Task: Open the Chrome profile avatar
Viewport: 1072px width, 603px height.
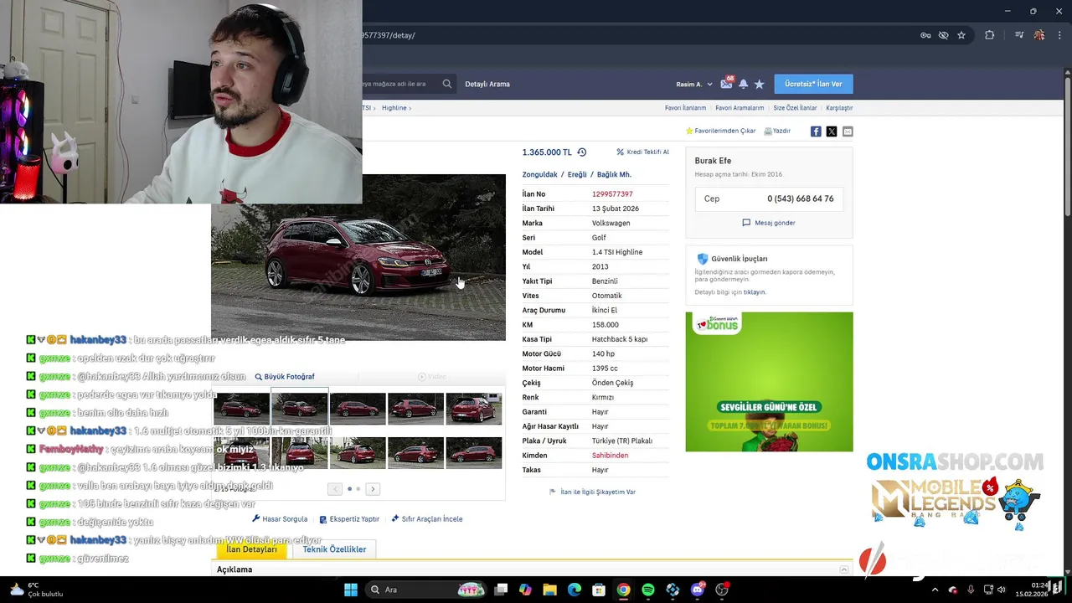Action: pos(1039,35)
